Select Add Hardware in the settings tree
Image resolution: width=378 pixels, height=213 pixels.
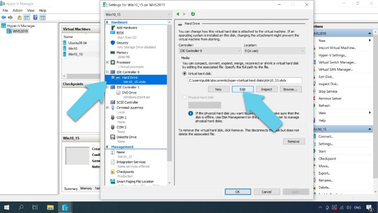tap(127, 27)
